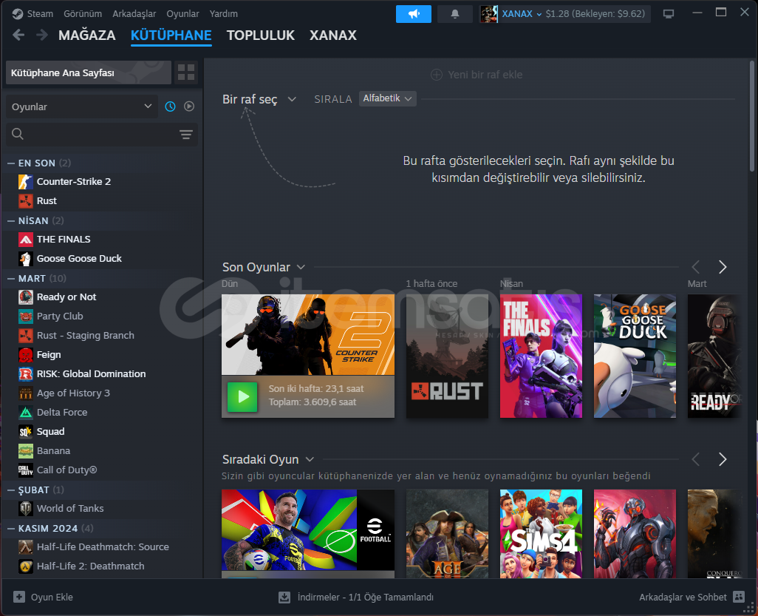
Task: Collapse the NİSAN group
Action: click(x=11, y=221)
